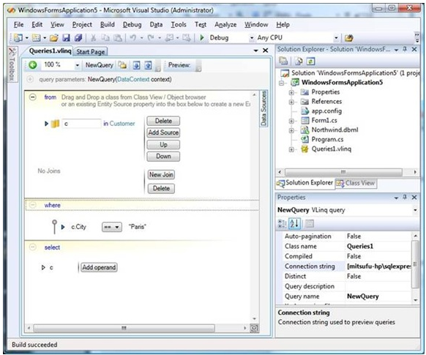Expand the Properties node in Solution Explorer

pos(291,92)
